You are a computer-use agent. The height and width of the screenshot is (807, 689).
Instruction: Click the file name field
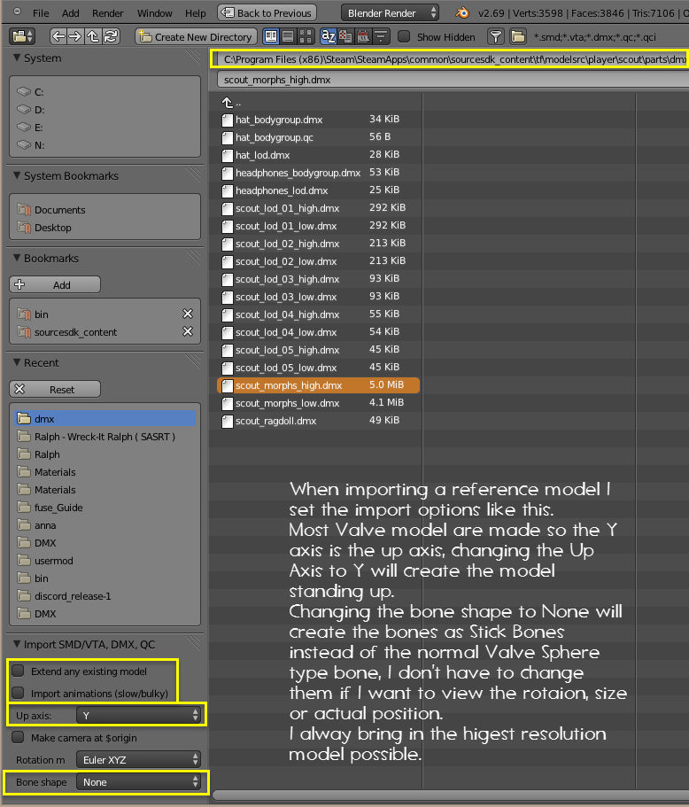pyautogui.click(x=453, y=80)
